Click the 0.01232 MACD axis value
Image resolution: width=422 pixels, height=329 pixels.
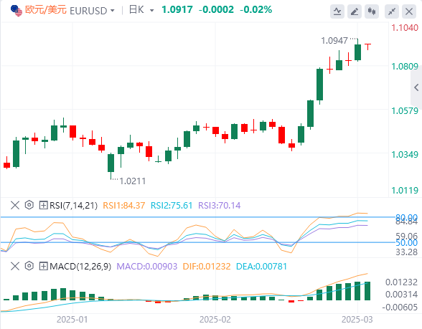click(x=401, y=282)
